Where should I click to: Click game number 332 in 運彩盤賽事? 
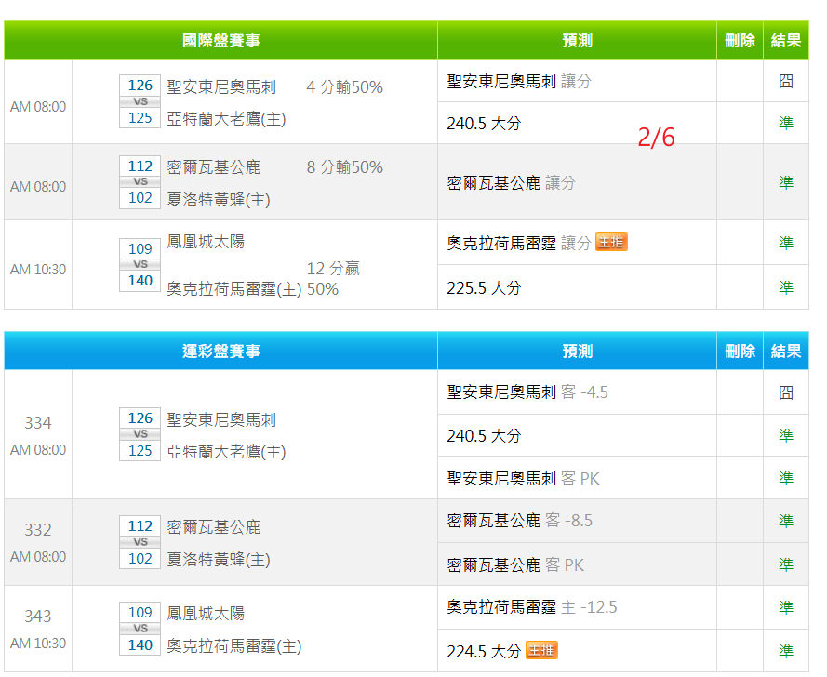[x=38, y=530]
